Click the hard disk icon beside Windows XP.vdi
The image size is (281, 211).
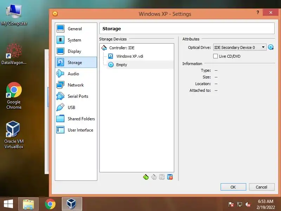111,56
